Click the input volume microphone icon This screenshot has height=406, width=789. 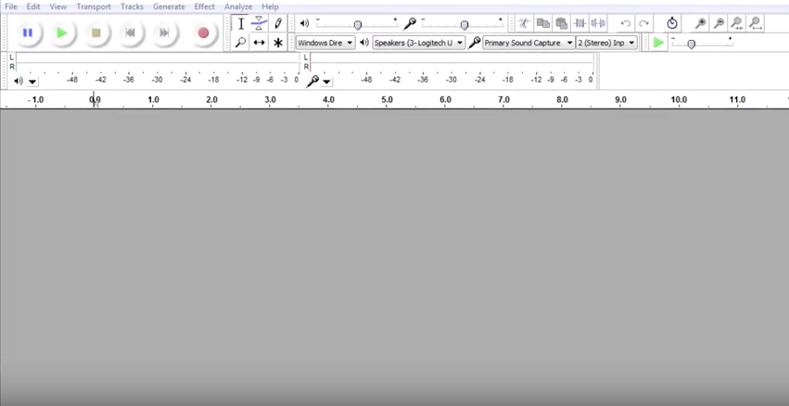pyautogui.click(x=410, y=23)
